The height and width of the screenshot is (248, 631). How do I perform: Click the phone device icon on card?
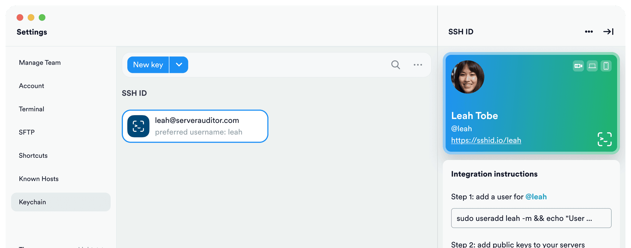tap(606, 66)
